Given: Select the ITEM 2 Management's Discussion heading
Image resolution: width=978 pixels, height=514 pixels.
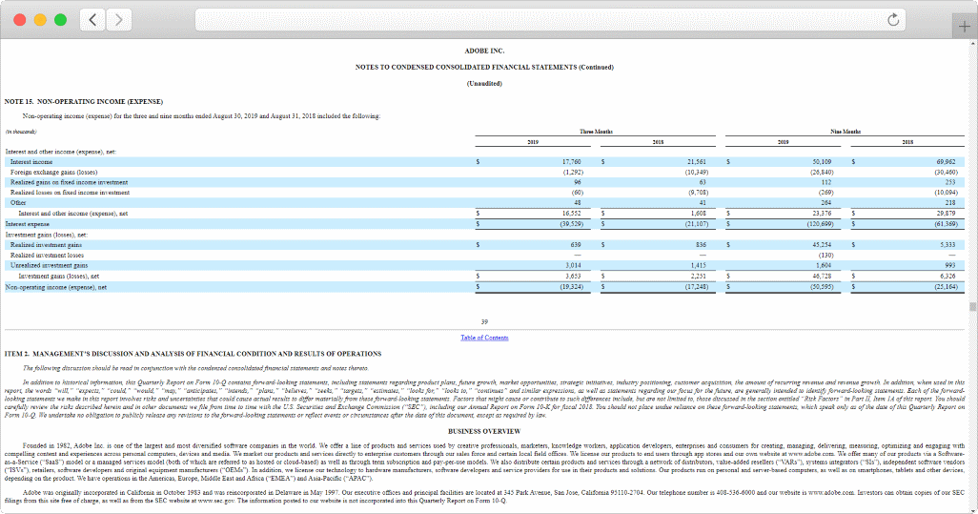Looking at the screenshot, I should [x=193, y=354].
